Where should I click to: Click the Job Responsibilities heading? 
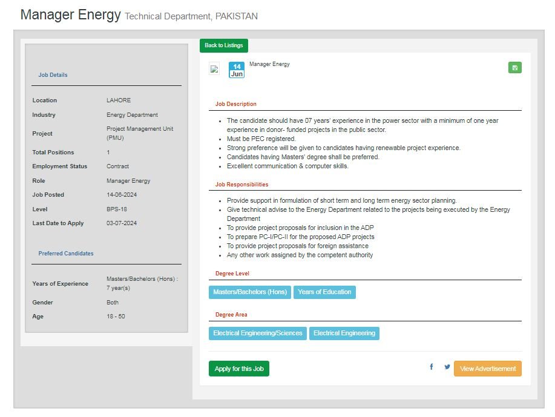pos(241,185)
